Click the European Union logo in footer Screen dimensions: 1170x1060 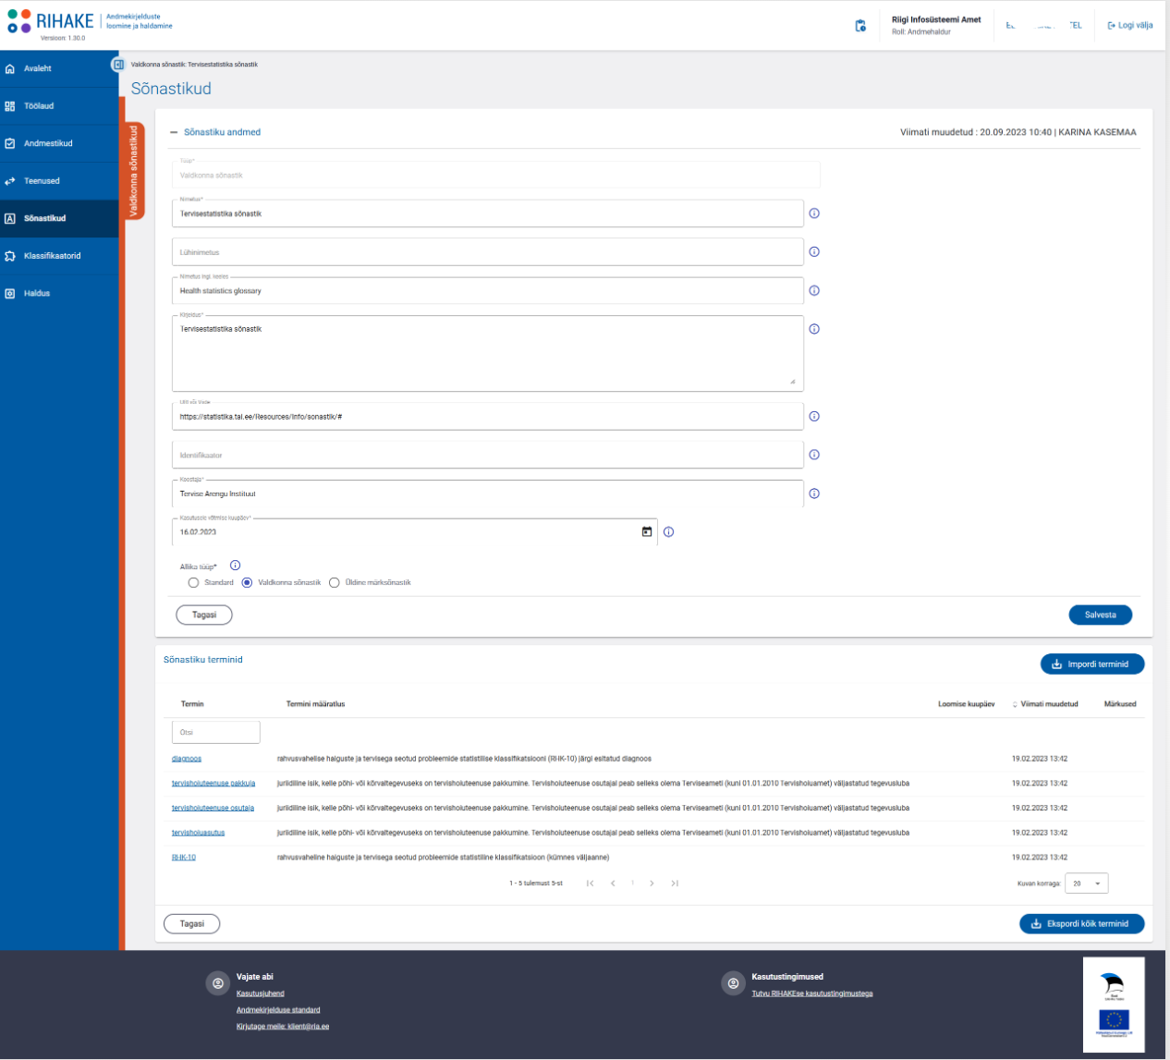point(1114,1020)
